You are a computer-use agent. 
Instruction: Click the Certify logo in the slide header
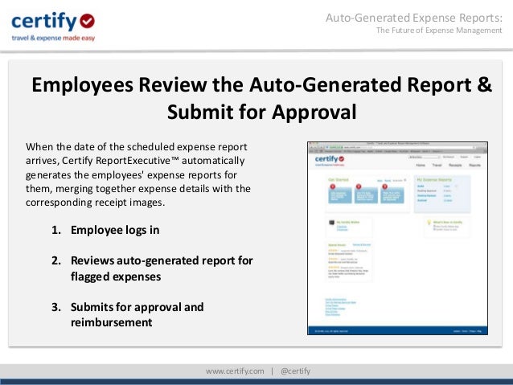coord(53,27)
